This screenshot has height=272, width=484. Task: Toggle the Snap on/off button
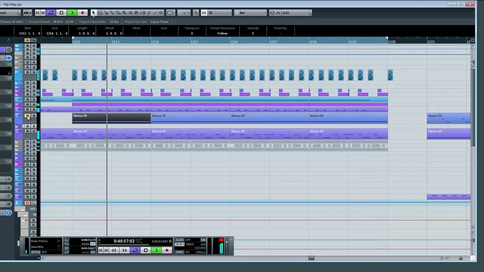point(204,13)
